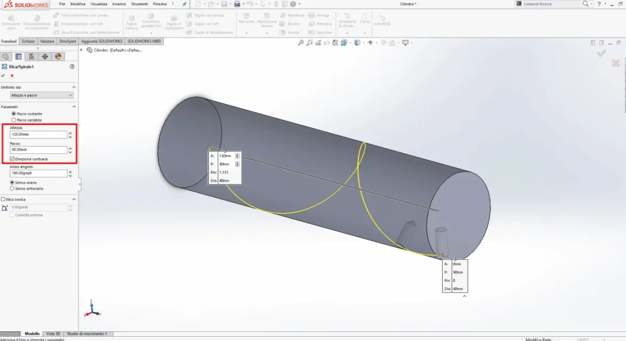
Task: Open the Modifica menu
Action: [x=78, y=4]
